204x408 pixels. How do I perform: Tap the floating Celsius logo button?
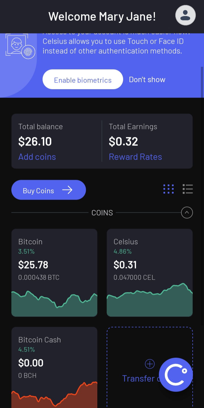click(x=176, y=375)
